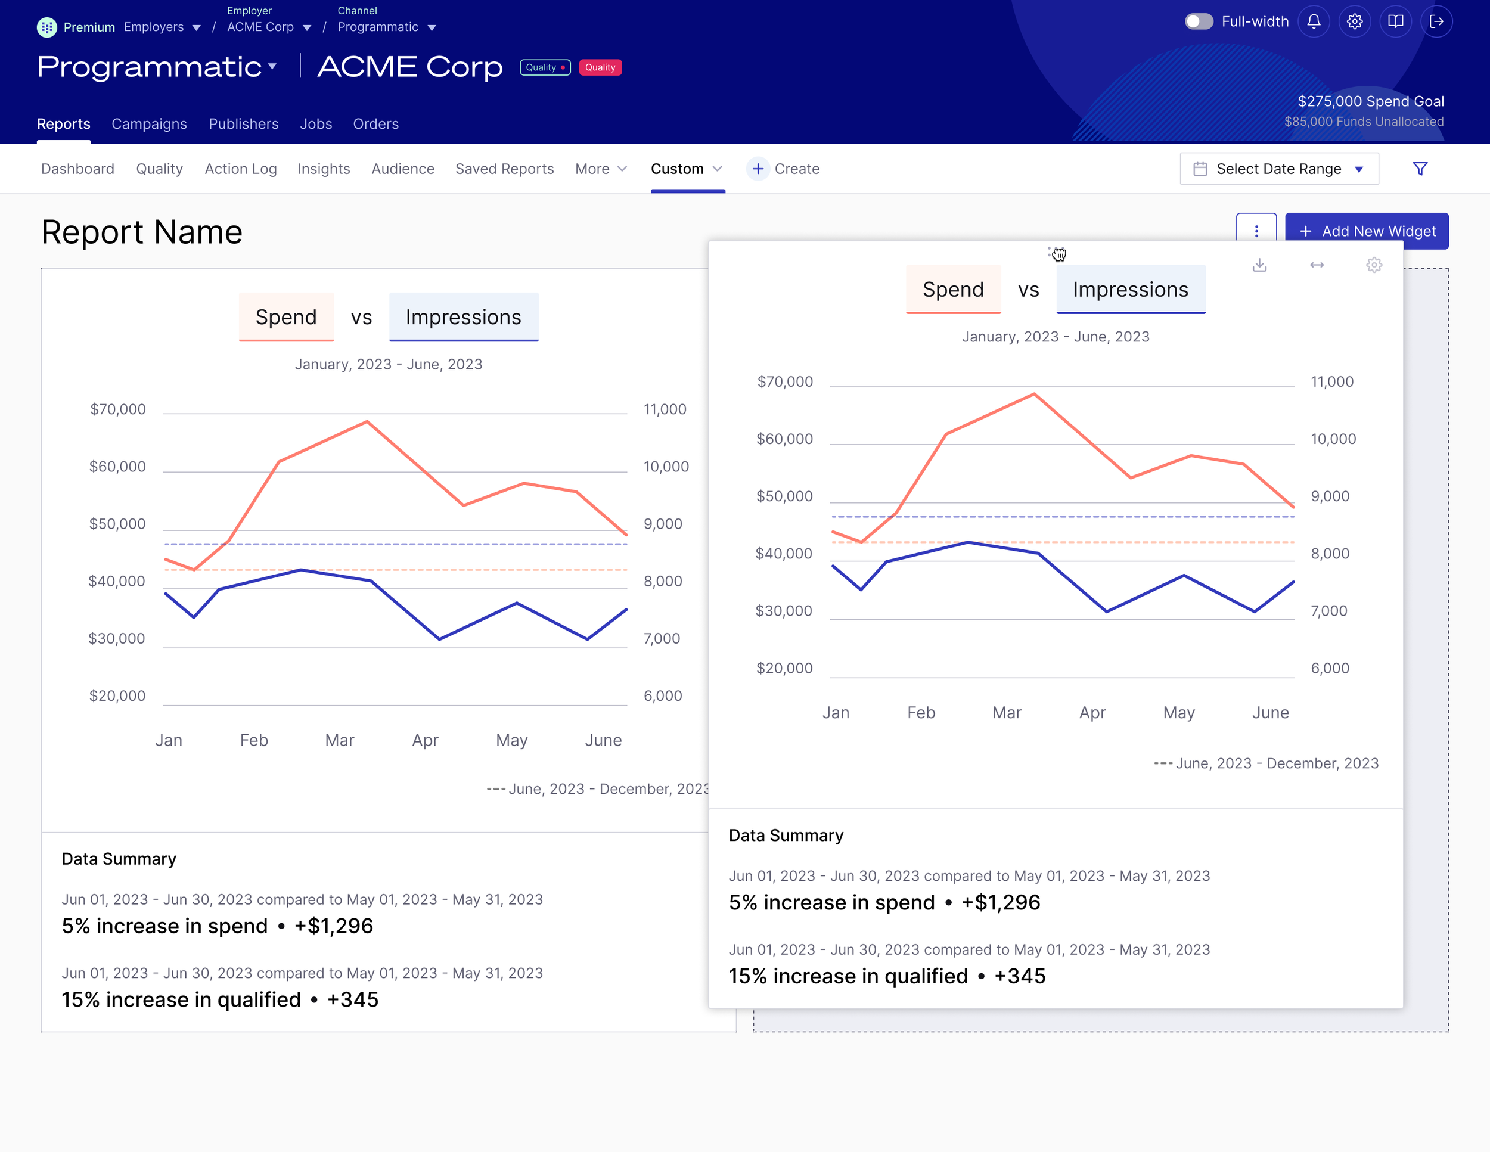
Task: Switch to the Campaigns tab
Action: pos(149,123)
